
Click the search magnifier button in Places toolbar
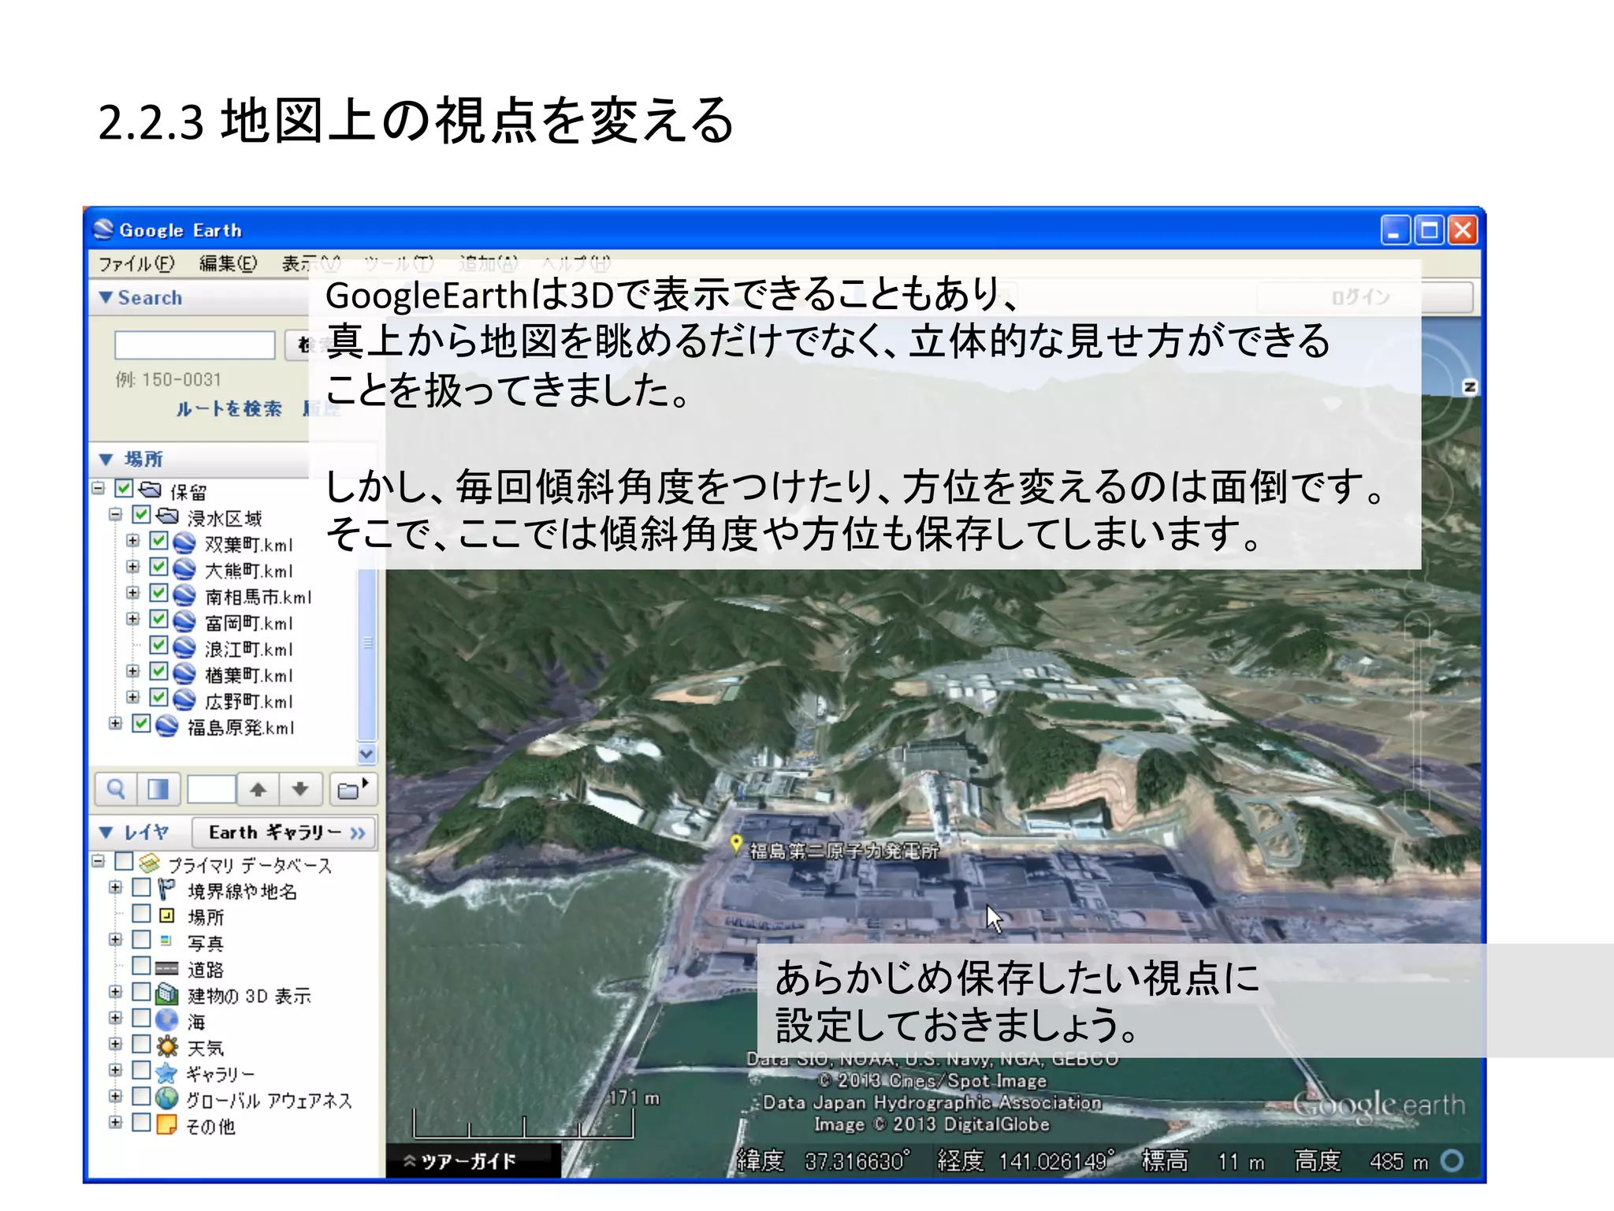coord(116,789)
